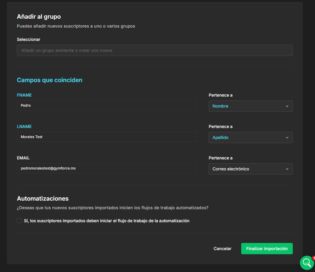Click the chevron arrow in Correo electrónico dropdown

click(x=287, y=169)
